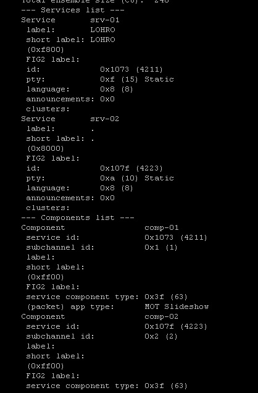The image size is (258, 393).
Task: Click pty value 0xa (10) Static
Action: (x=137, y=178)
